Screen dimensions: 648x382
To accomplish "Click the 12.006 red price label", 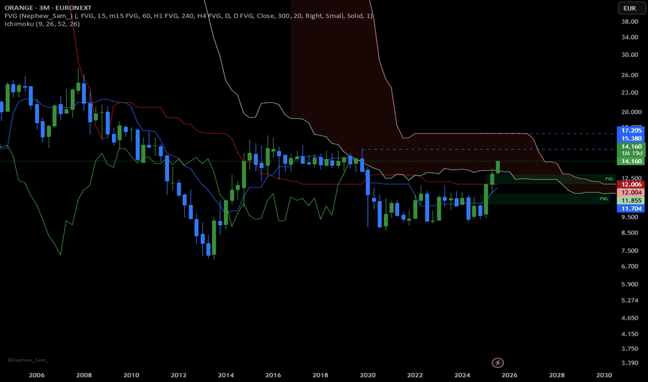I will click(631, 184).
